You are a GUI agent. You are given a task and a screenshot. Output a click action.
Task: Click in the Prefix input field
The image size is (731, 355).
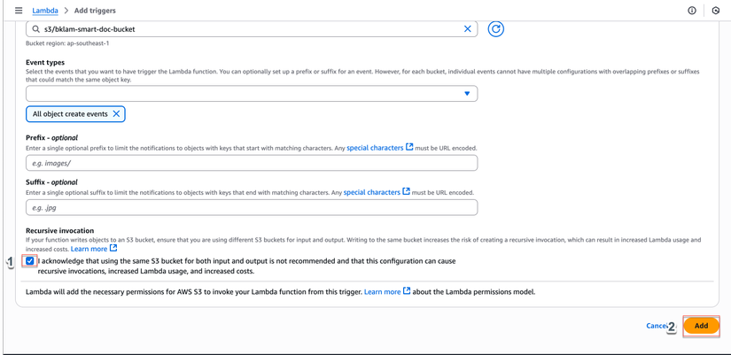point(252,163)
